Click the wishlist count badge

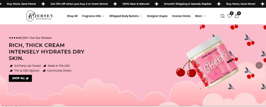[x=231, y=13]
